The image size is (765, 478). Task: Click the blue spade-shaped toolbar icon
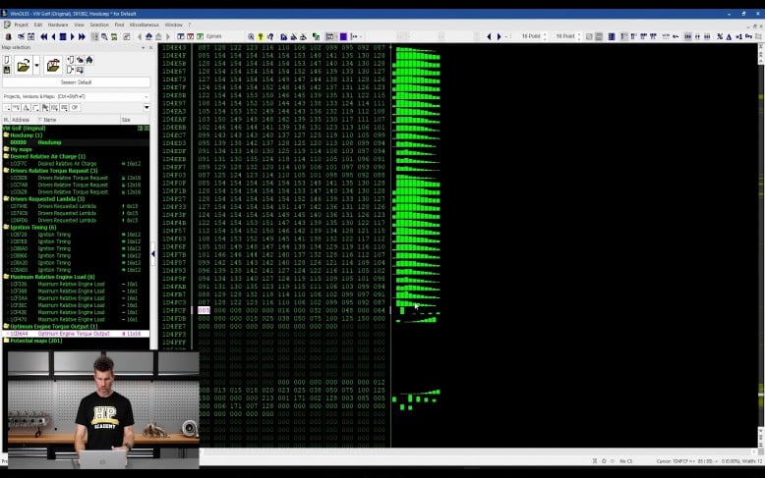tap(148, 36)
